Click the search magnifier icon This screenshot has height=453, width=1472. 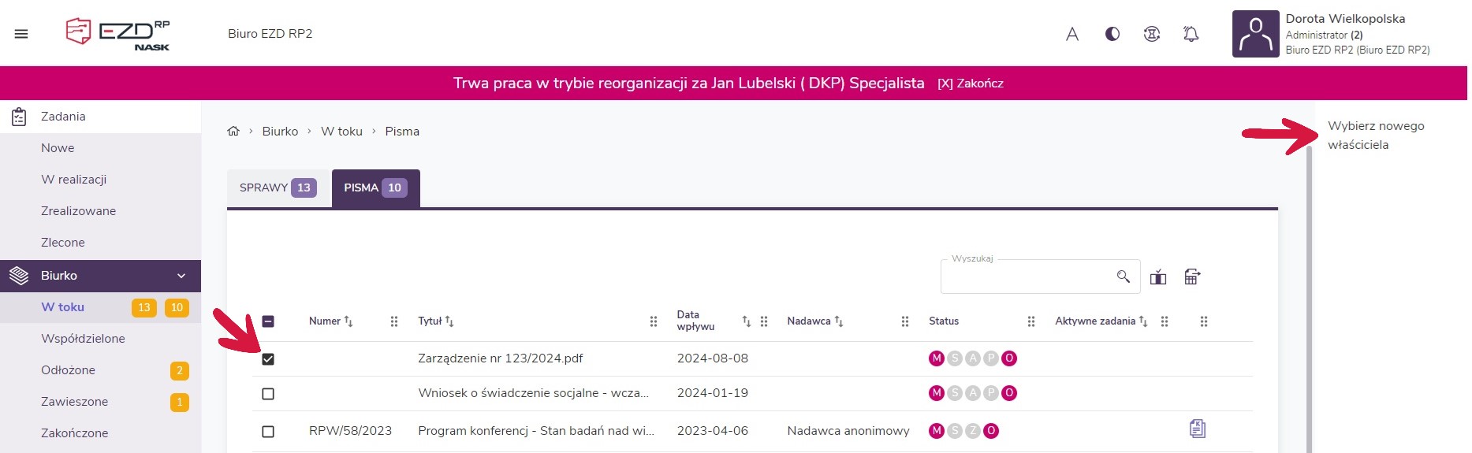[x=1124, y=277]
